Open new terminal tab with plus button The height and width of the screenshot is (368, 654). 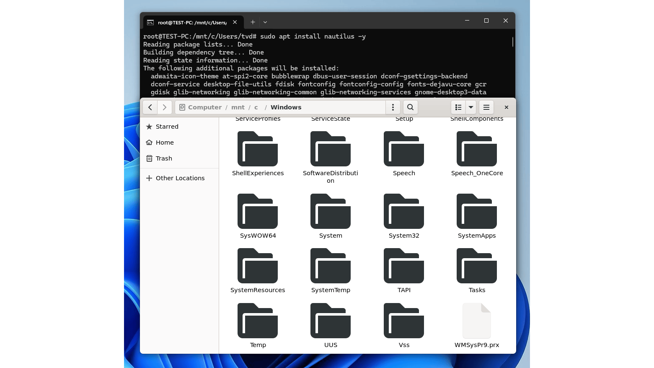click(253, 22)
